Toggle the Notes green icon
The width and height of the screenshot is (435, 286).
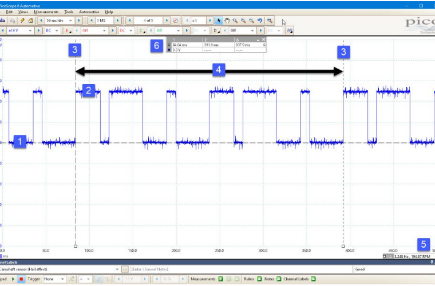279,279
